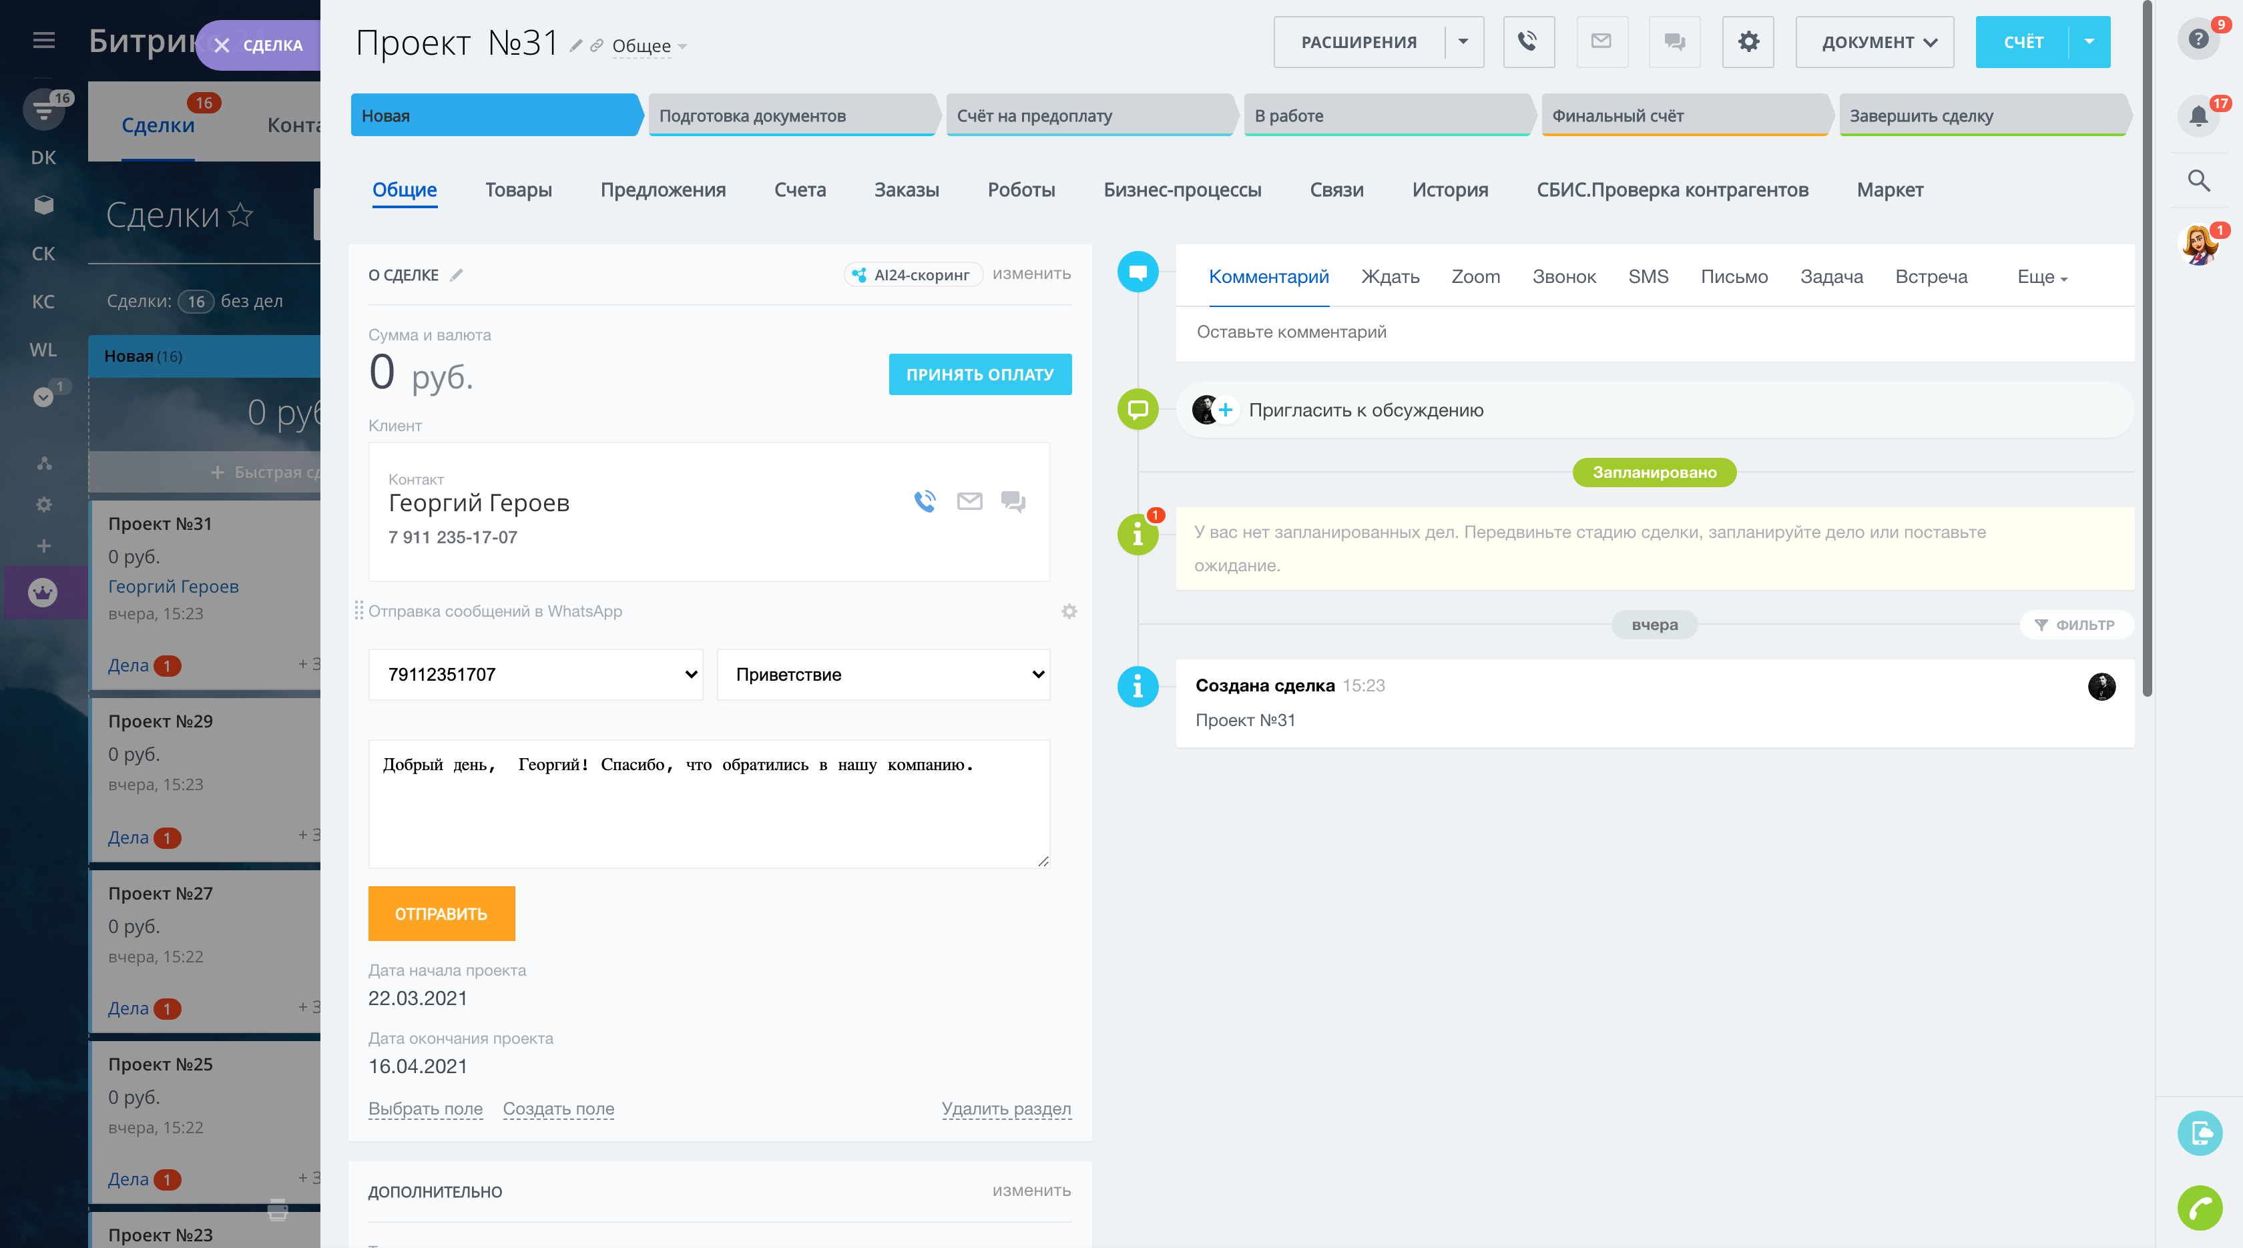The image size is (2243, 1248).
Task: Expand the Документ dropdown button
Action: tap(1874, 42)
